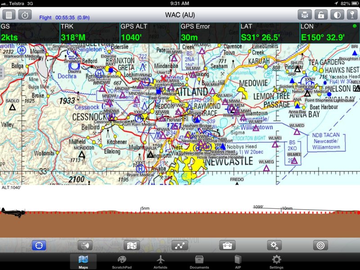Tap the aircraft silhouette in profile view

13,212
